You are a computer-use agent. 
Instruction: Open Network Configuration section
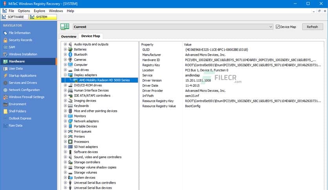point(24,90)
